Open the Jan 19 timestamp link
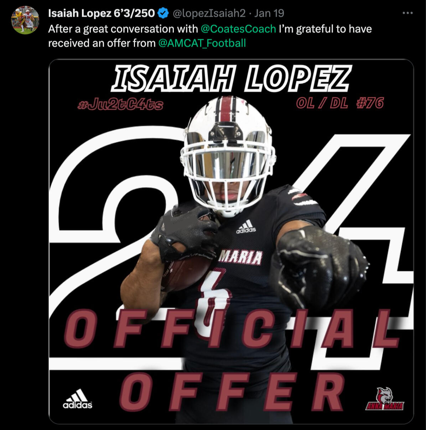Image resolution: width=426 pixels, height=430 pixels. point(269,14)
